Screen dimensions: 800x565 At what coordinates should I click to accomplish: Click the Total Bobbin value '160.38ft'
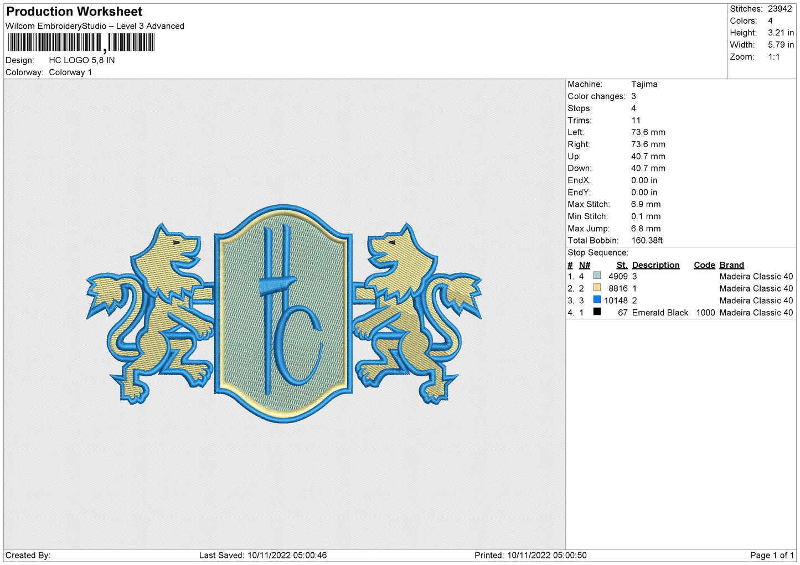point(647,241)
